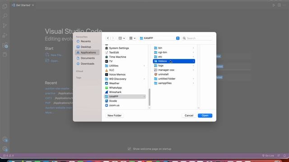
Task: Select zoom.us app
Action: pos(125,105)
